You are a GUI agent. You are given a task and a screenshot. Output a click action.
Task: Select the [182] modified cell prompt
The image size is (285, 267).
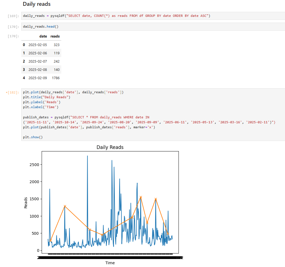13,92
